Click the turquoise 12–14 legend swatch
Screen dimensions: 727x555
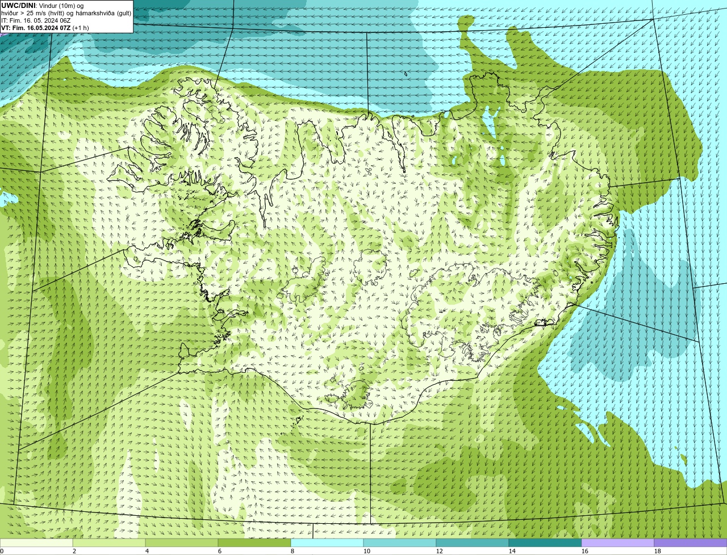473,543
